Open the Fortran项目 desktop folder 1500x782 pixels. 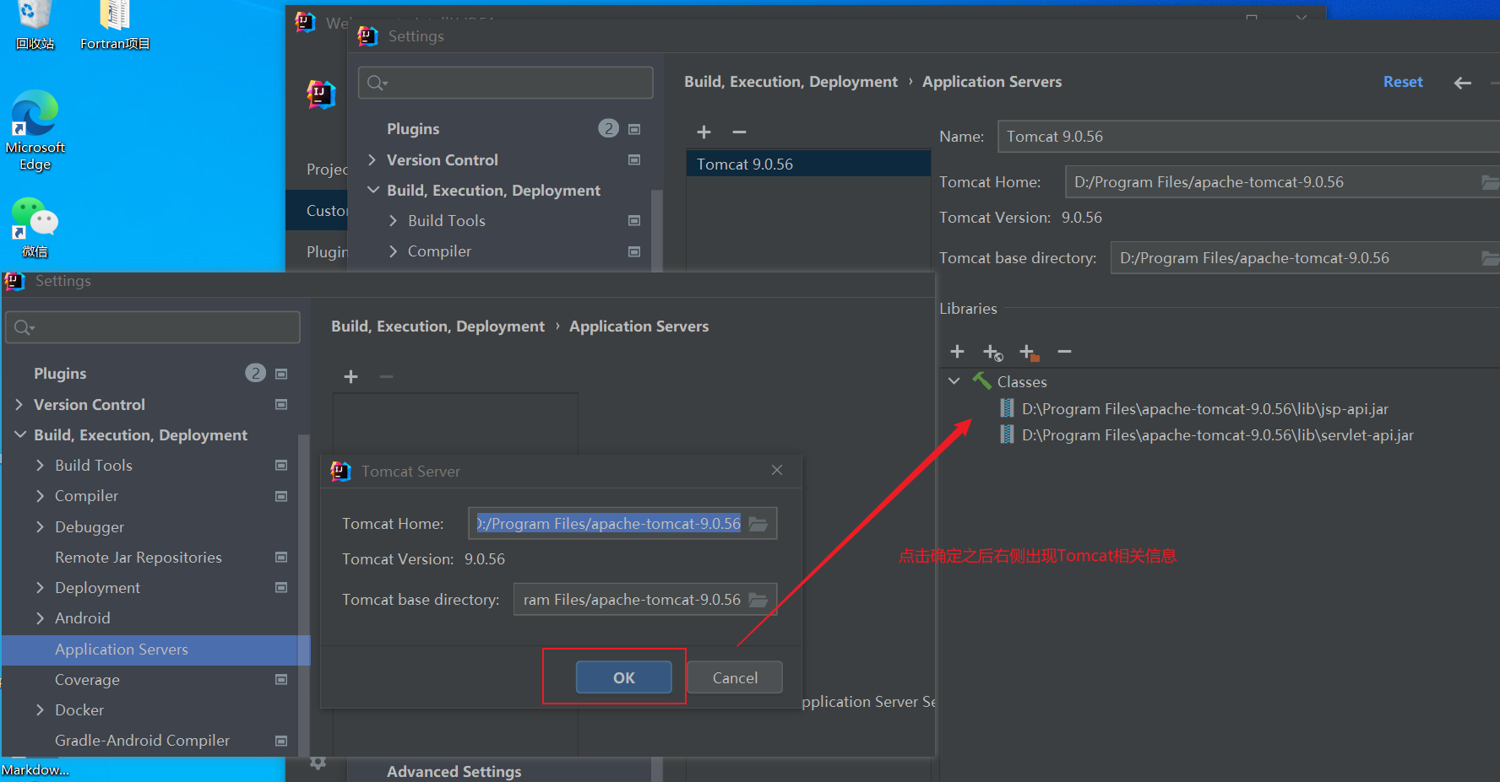(x=115, y=25)
